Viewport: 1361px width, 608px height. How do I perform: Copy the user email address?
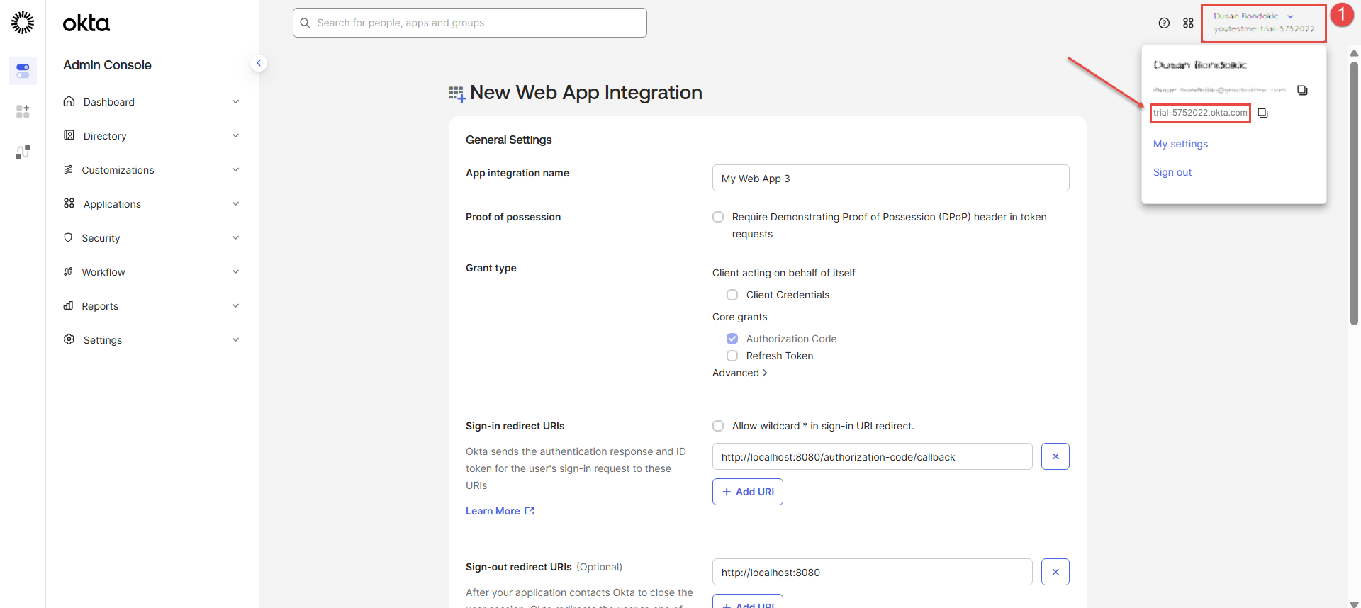1302,90
